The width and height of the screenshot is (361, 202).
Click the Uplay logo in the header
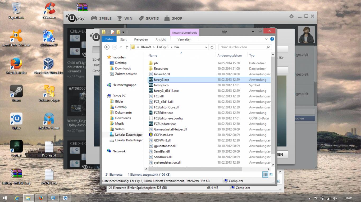(x=75, y=18)
